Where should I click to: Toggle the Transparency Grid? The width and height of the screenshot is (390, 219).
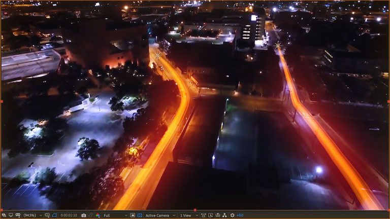click(140, 215)
